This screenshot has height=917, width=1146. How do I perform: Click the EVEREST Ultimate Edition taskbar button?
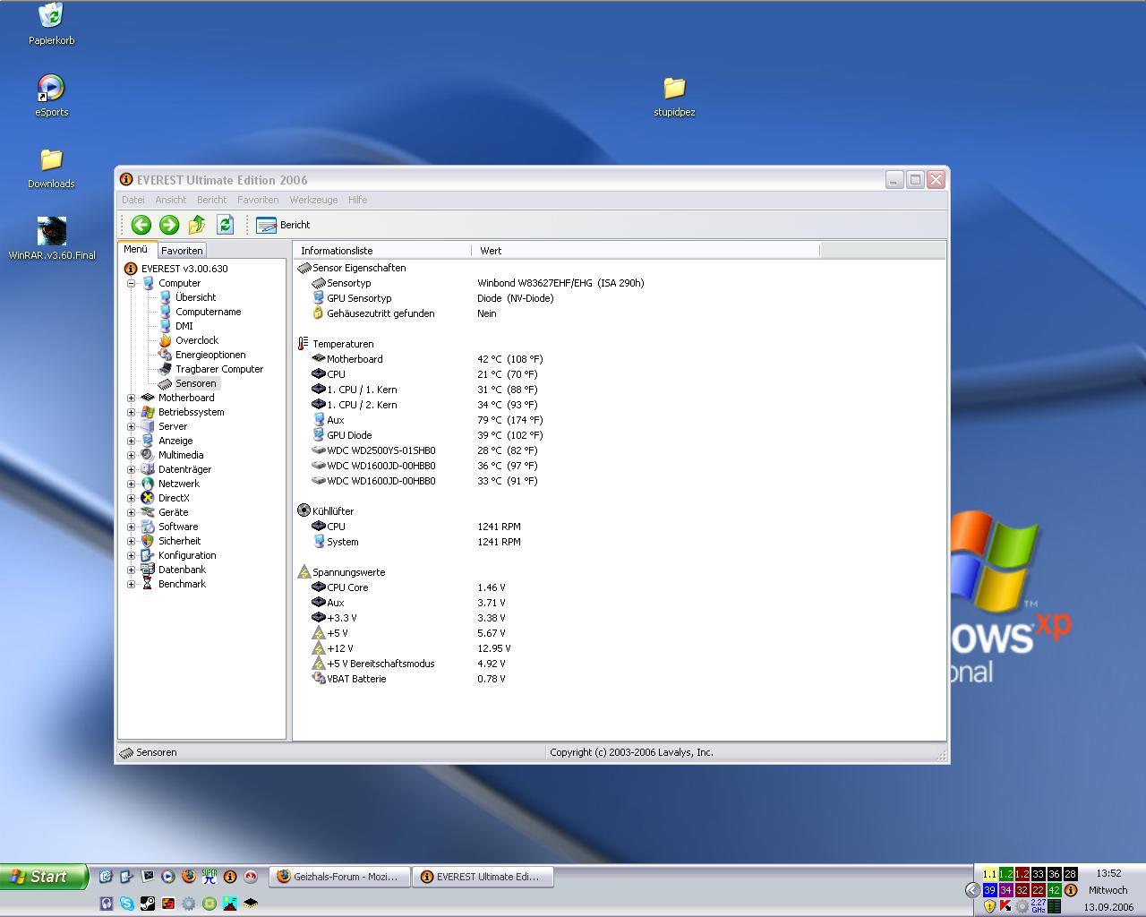pyautogui.click(x=483, y=877)
